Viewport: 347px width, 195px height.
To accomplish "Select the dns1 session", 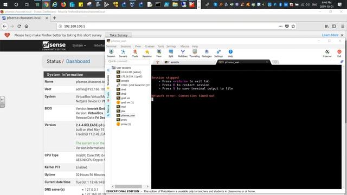I will [x=121, y=89].
